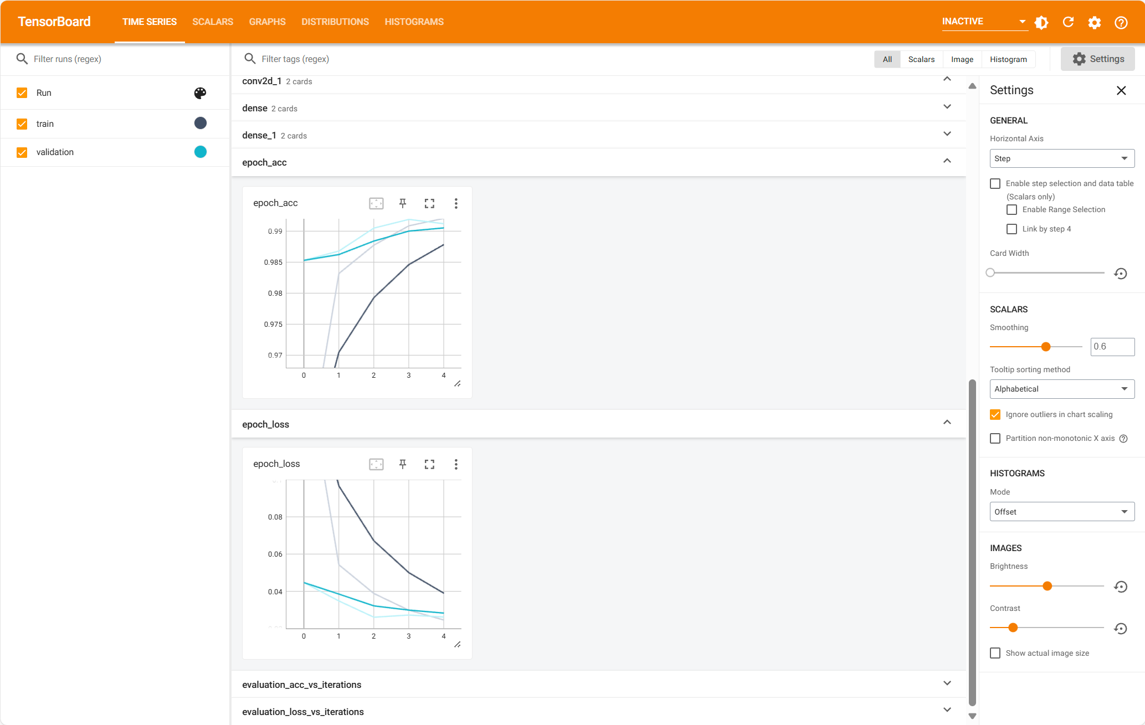Open the GRAPHS tab
This screenshot has width=1145, height=725.
pos(267,22)
